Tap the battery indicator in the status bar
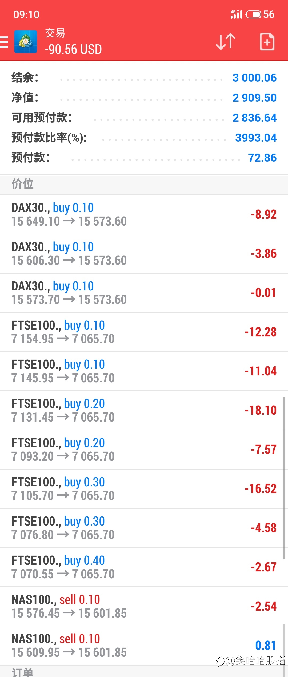The image size is (288, 677). point(253,14)
